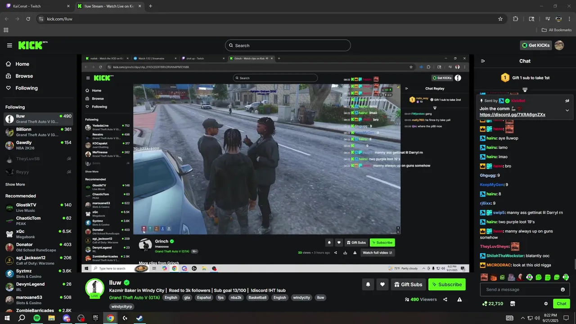
Task: Expand the pinned message chevron
Action: (x=567, y=110)
